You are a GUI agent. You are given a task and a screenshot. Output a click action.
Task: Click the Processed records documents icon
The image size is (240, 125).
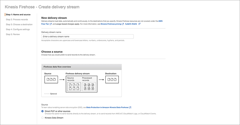(89, 86)
